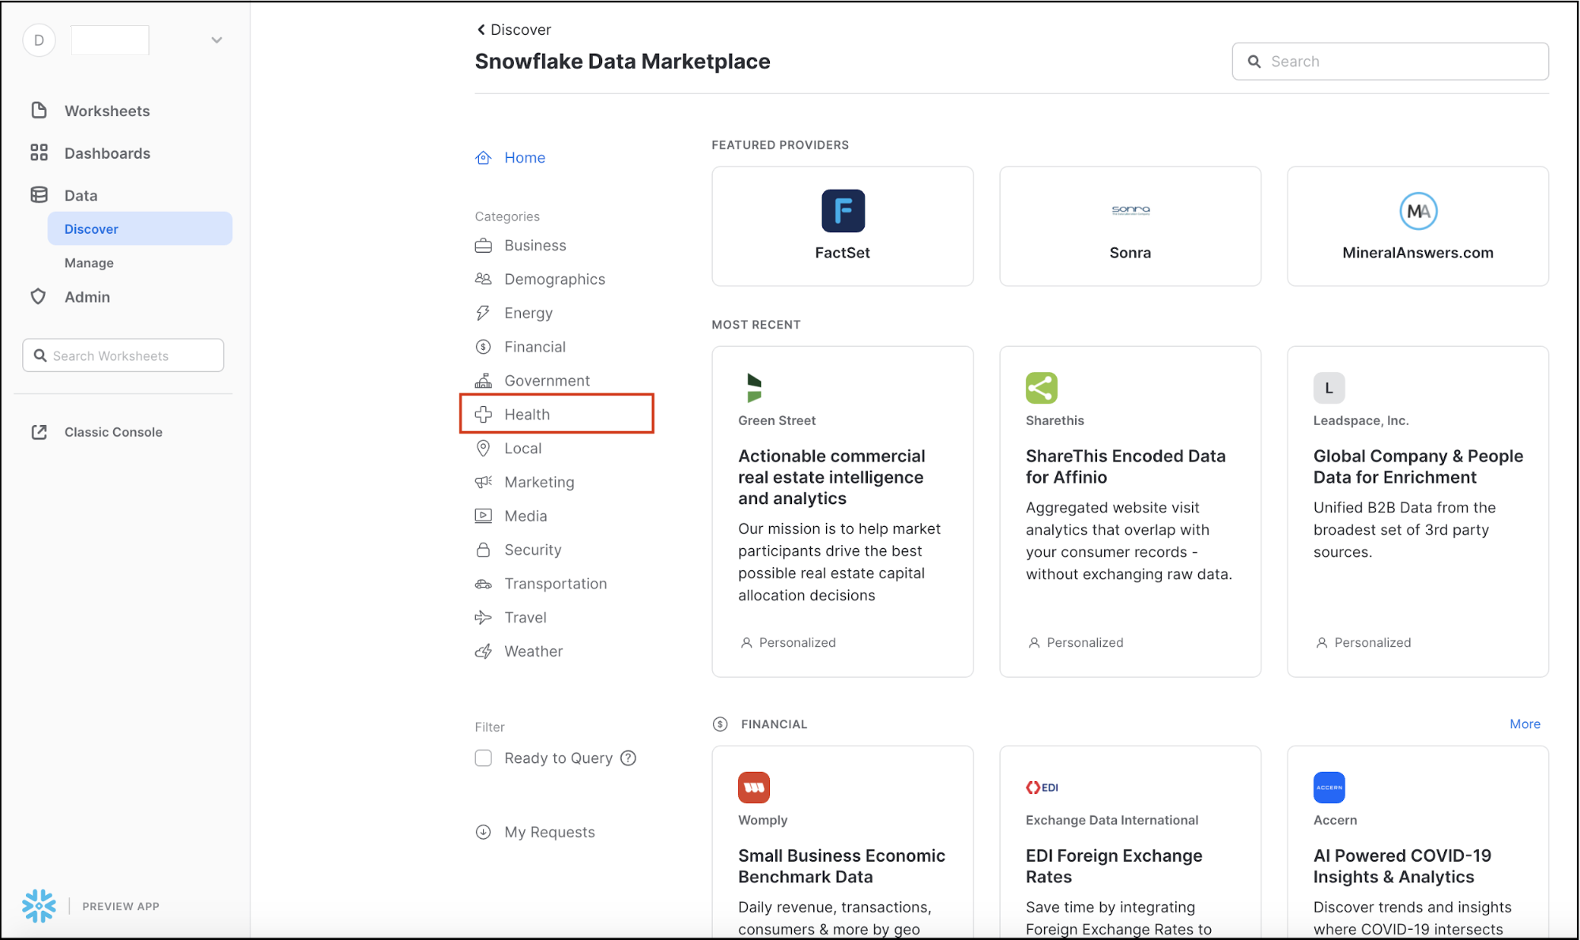Click the Admin shield icon

pos(38,297)
